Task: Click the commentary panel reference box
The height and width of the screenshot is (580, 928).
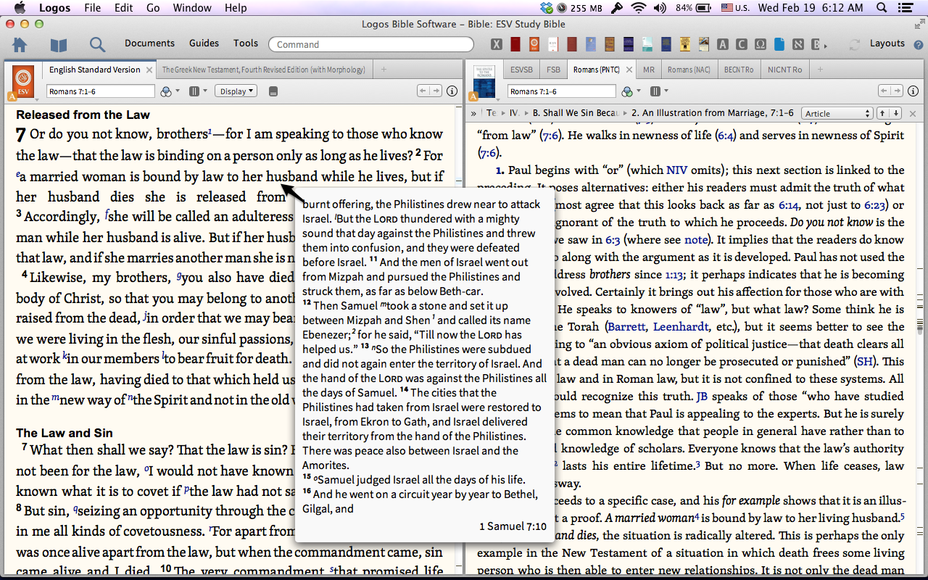Action: pos(562,91)
